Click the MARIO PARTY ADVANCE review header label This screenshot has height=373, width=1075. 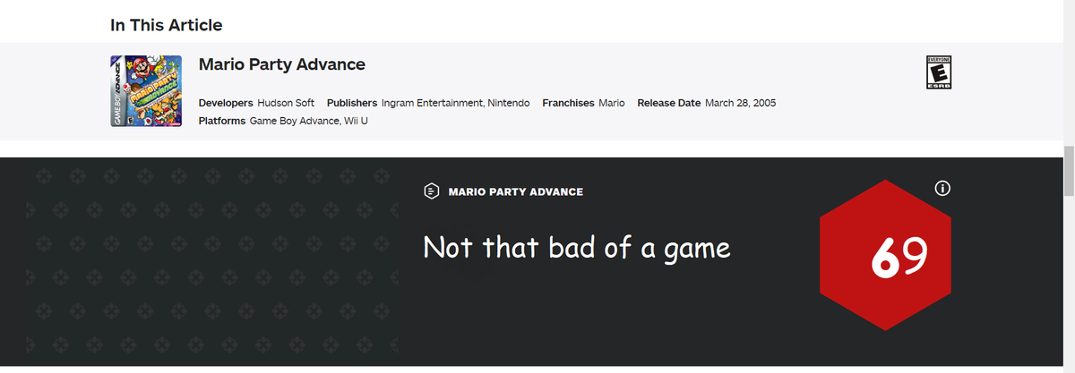coord(515,191)
